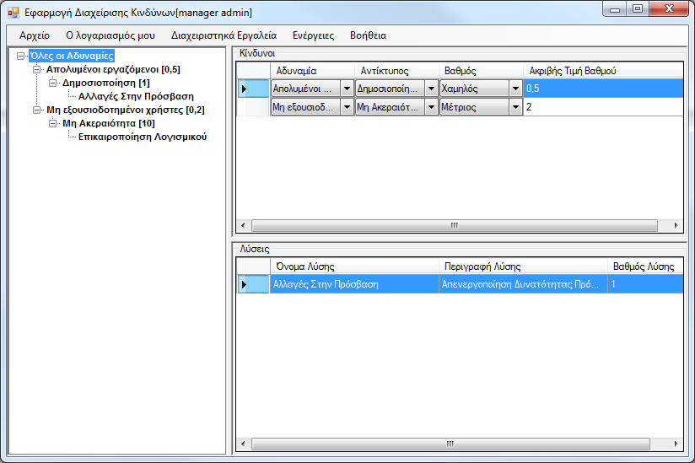
Task: Open Βαθμός dropdown showing Χαμηλός
Action: pyautogui.click(x=515, y=89)
